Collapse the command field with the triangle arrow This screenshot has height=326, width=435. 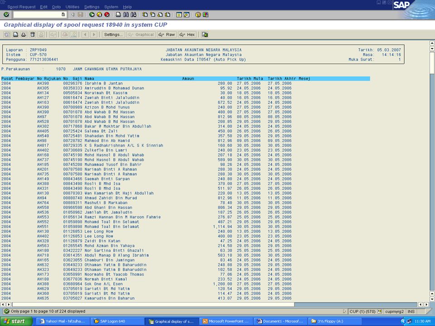72,14
